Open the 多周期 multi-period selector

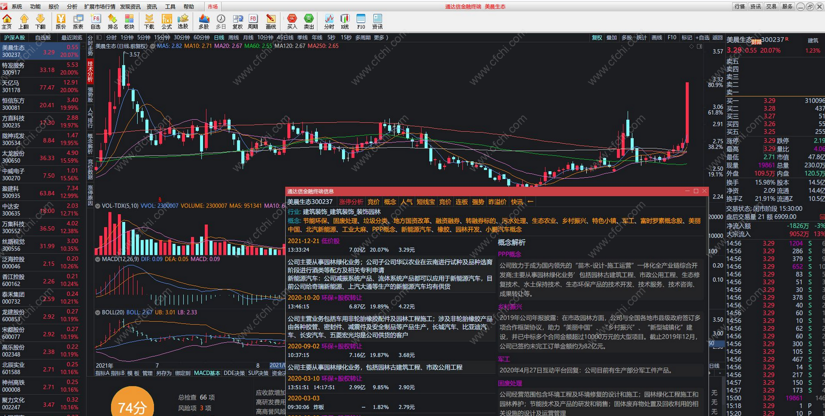[362, 37]
